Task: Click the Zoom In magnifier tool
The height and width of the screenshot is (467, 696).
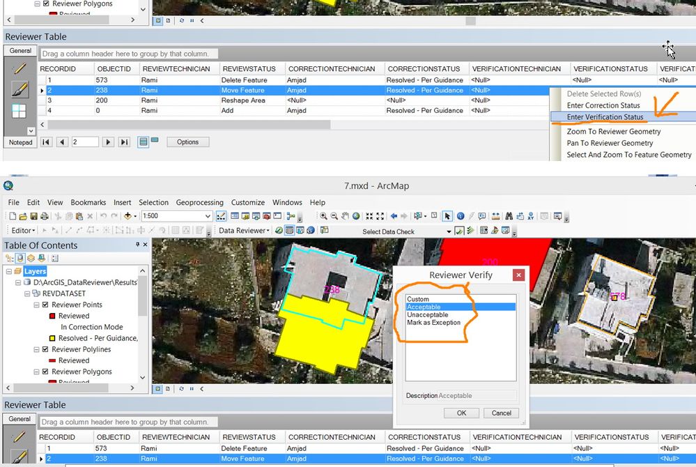Action: pyautogui.click(x=323, y=217)
